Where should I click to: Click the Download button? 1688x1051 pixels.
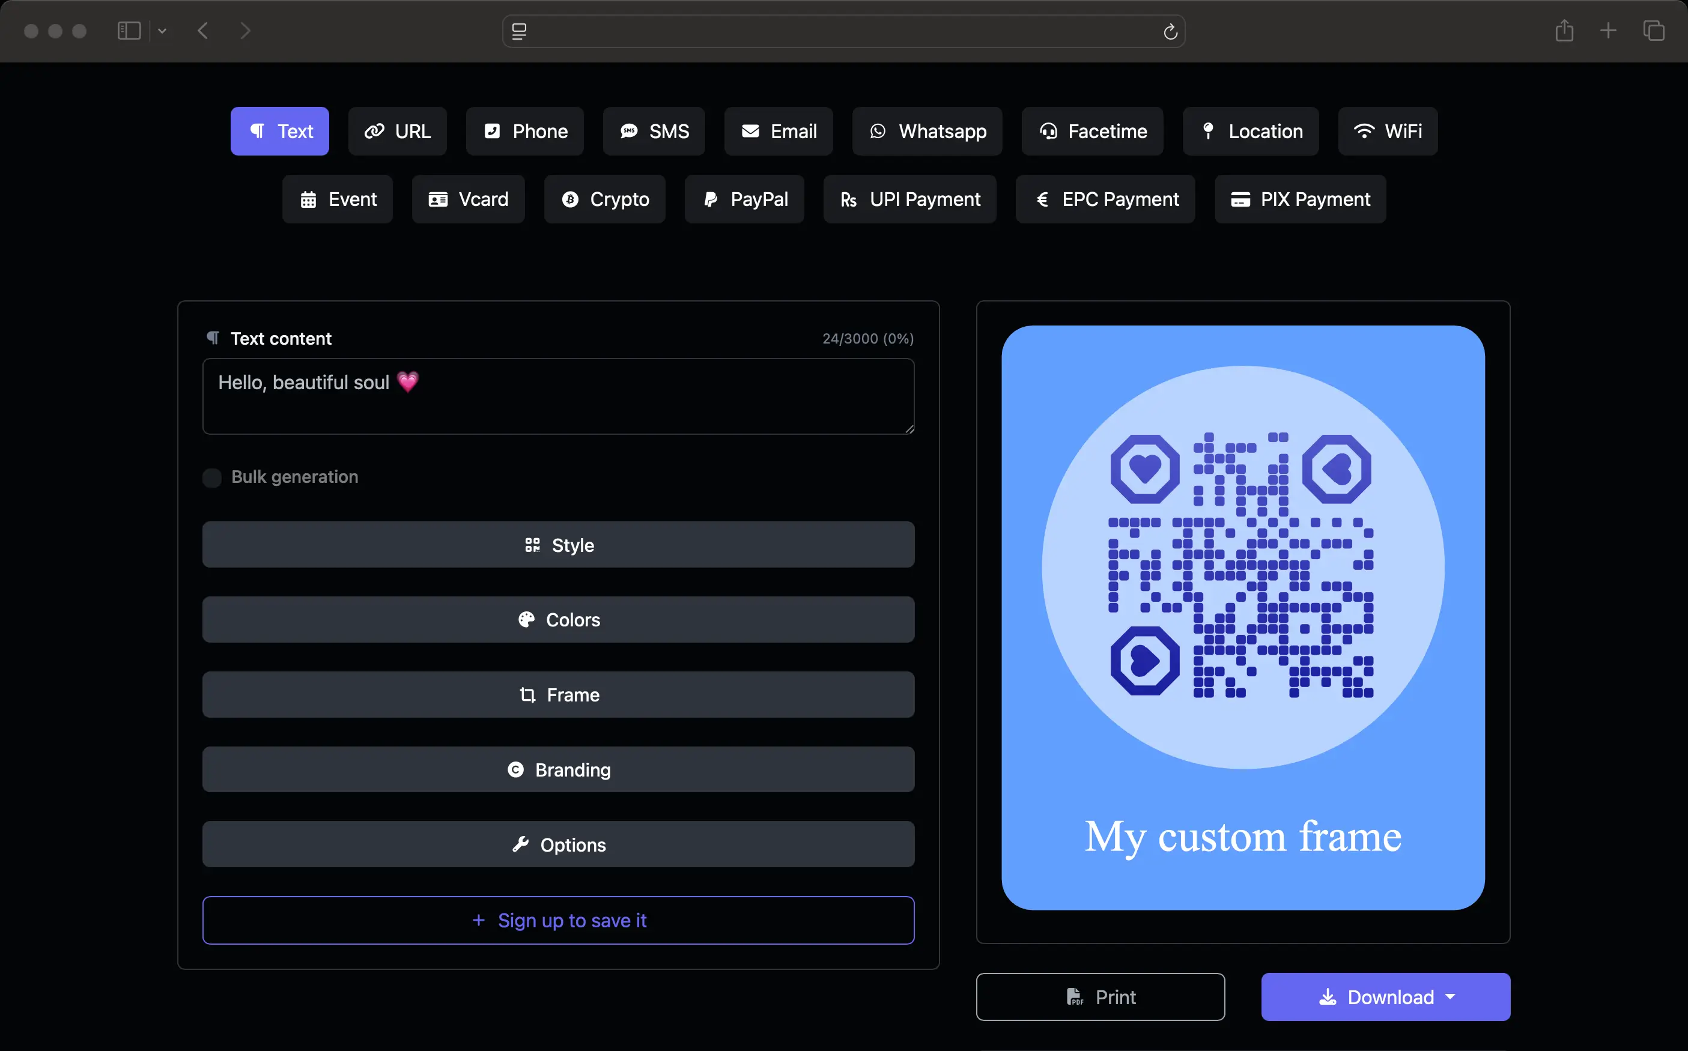[x=1384, y=997]
